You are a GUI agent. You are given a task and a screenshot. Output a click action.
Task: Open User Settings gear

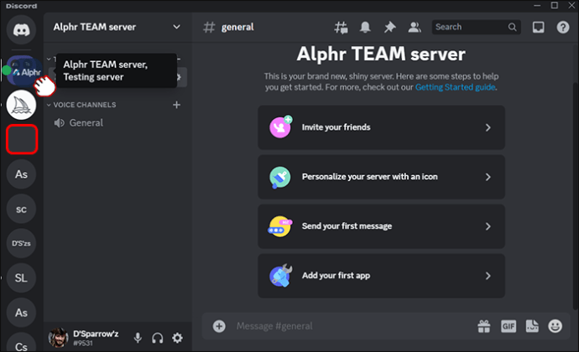pyautogui.click(x=177, y=338)
